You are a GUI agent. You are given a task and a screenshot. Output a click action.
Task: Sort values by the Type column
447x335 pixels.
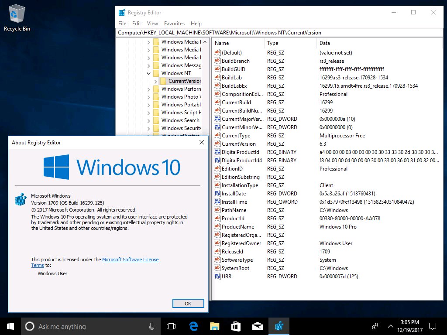coord(290,43)
